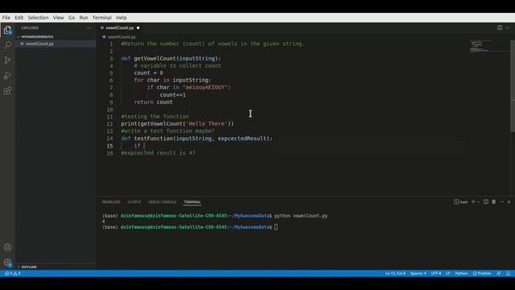Click the unsaved dot on vowelCount.py tab
This screenshot has height=290, width=515.
[138, 28]
